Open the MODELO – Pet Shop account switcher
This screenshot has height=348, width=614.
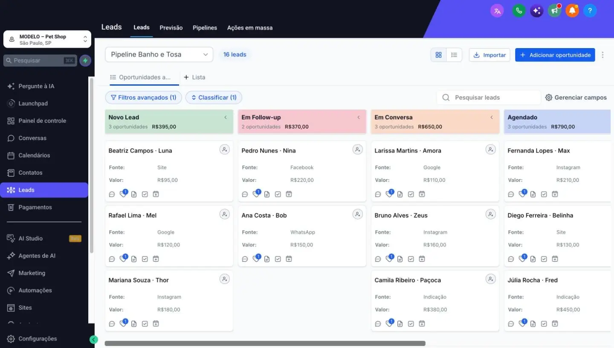(x=47, y=39)
